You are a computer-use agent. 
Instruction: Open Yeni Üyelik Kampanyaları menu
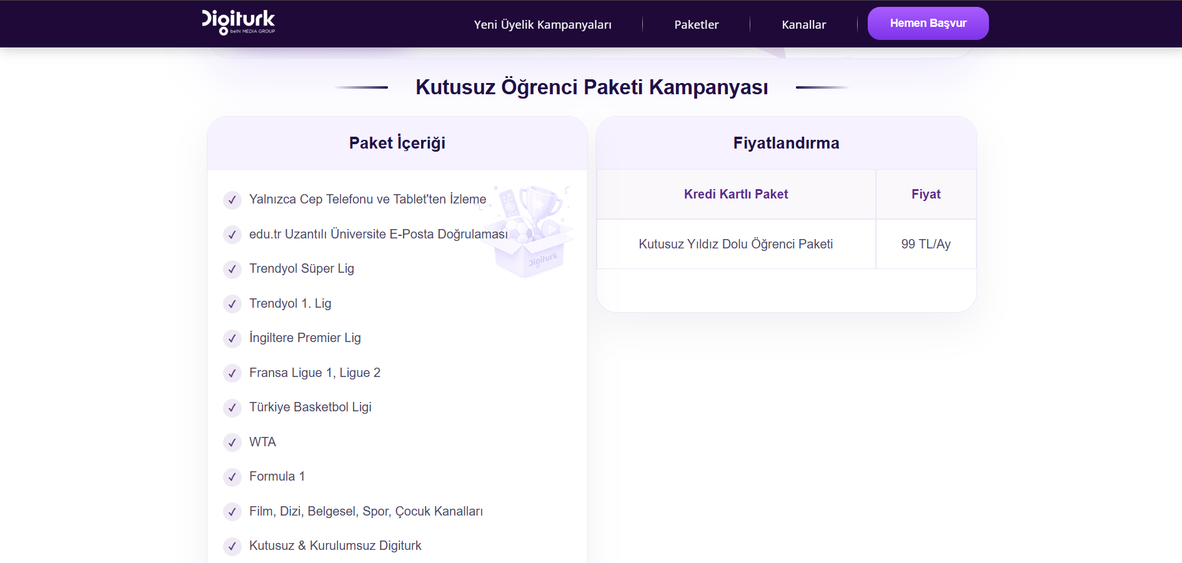pyautogui.click(x=542, y=24)
